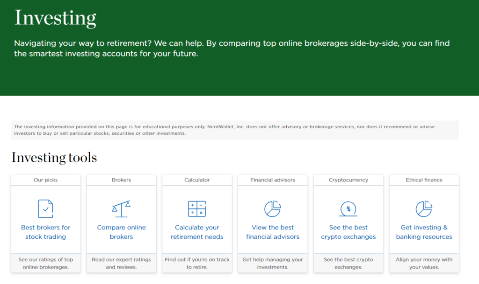The height and width of the screenshot is (284, 479).
Task: Open Get investing & banking resources link
Action: (x=424, y=232)
